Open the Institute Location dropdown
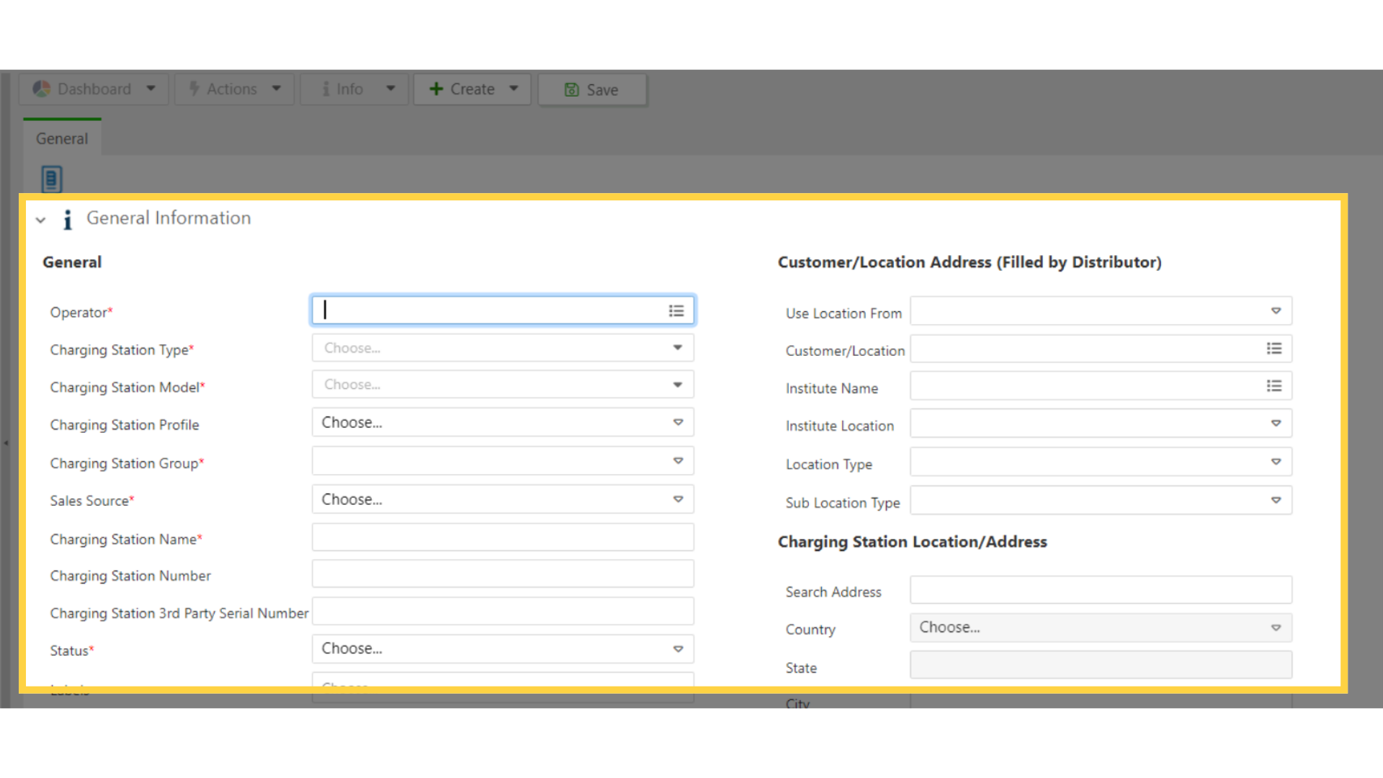Screen dimensions: 1383x778 click(1101, 424)
